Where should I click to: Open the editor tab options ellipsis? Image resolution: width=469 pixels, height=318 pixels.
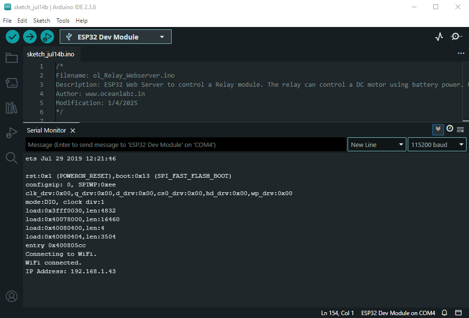coord(461,53)
